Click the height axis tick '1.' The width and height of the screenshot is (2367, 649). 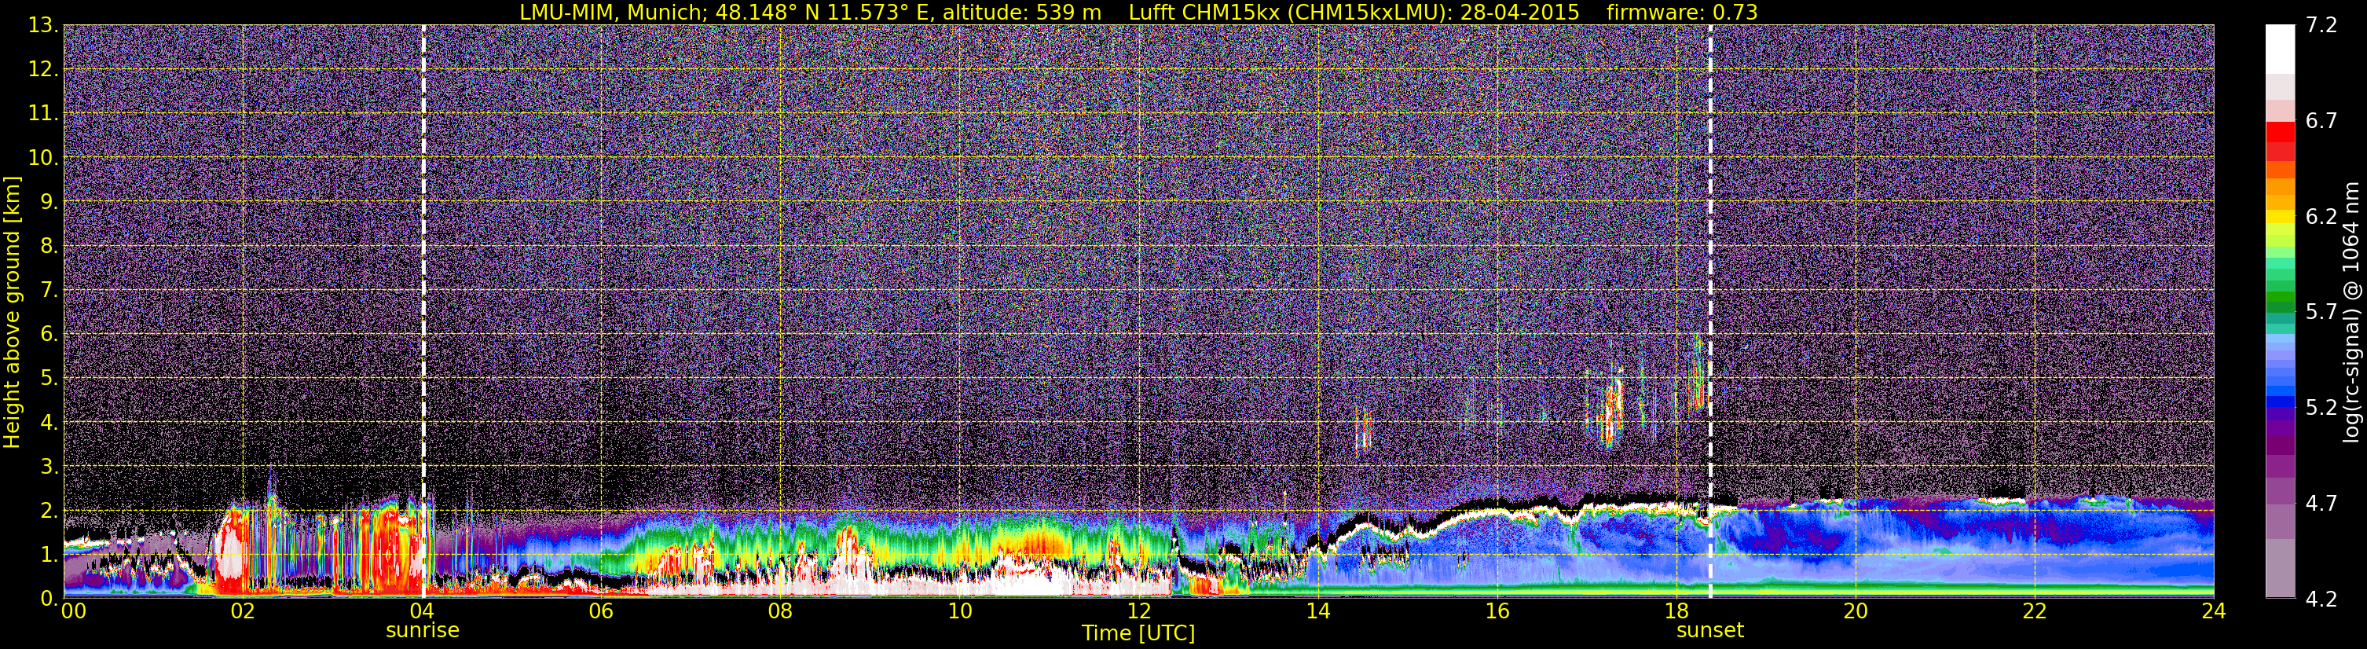49,554
